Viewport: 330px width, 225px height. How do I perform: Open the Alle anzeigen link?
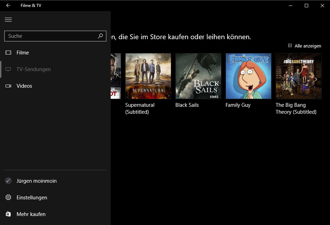click(308, 46)
